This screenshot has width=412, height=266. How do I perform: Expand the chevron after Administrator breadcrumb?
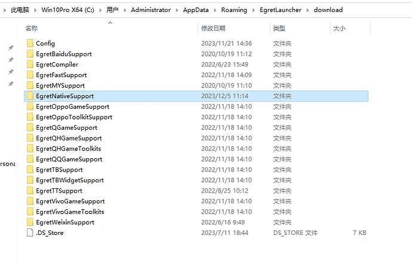(x=177, y=10)
